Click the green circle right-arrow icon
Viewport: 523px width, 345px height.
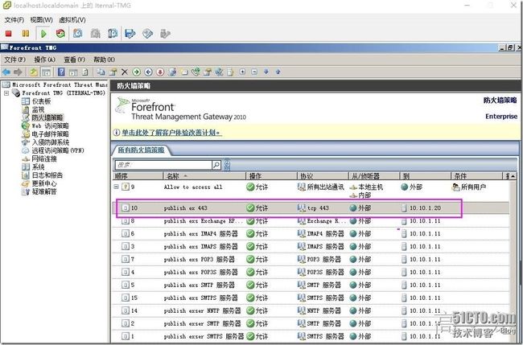point(136,72)
